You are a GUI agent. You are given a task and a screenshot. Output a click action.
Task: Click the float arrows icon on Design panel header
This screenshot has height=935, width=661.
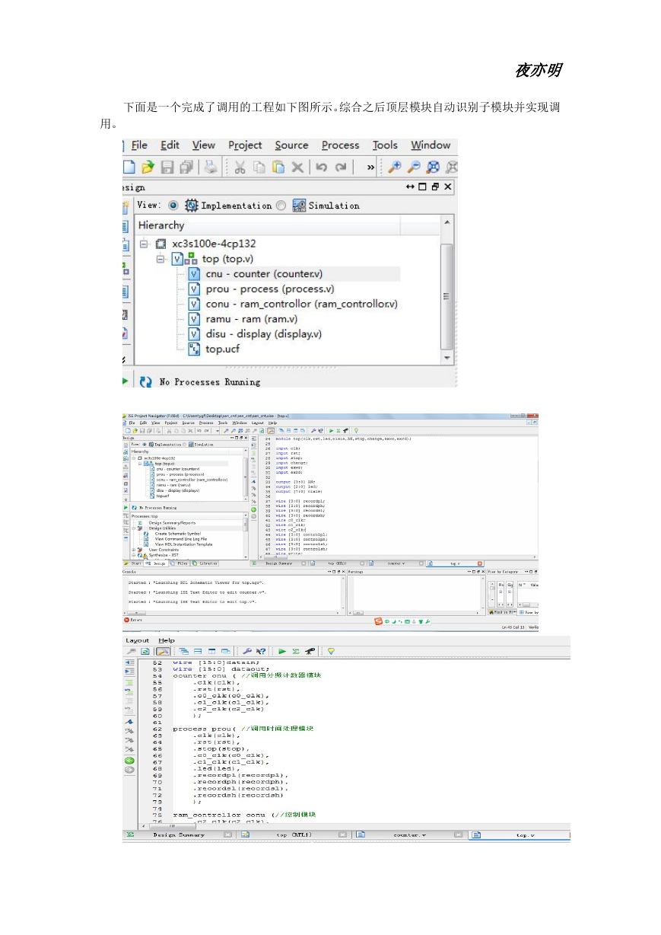coord(411,187)
